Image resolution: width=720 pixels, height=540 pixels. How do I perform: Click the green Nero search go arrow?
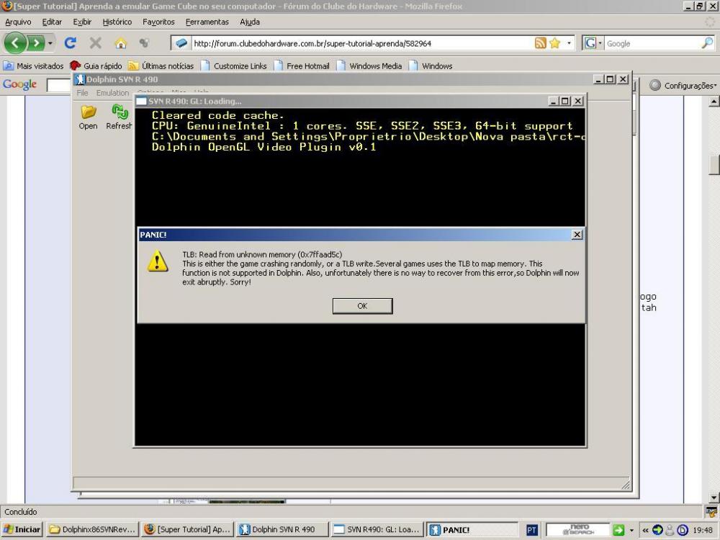coord(618,530)
